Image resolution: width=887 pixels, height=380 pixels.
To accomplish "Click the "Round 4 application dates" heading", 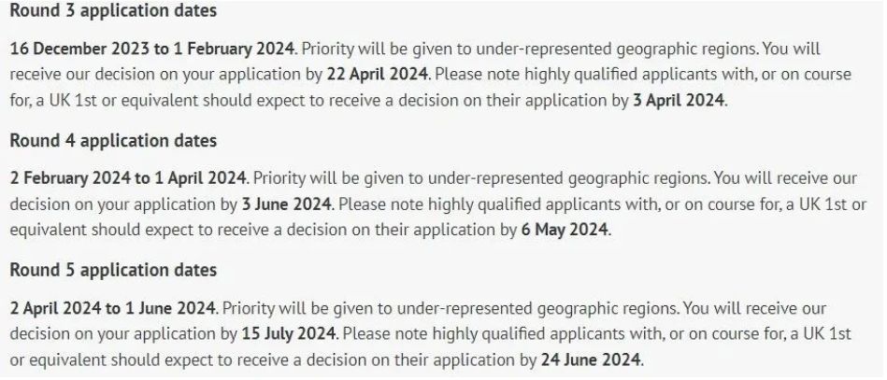I will point(113,140).
